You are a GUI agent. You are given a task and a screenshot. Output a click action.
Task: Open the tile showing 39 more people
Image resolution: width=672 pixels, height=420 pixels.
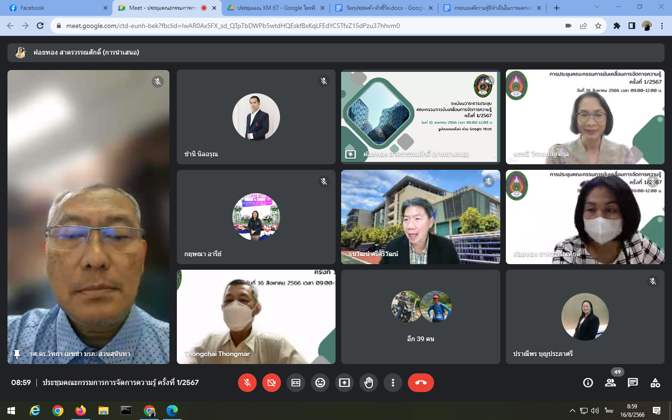coord(420,317)
